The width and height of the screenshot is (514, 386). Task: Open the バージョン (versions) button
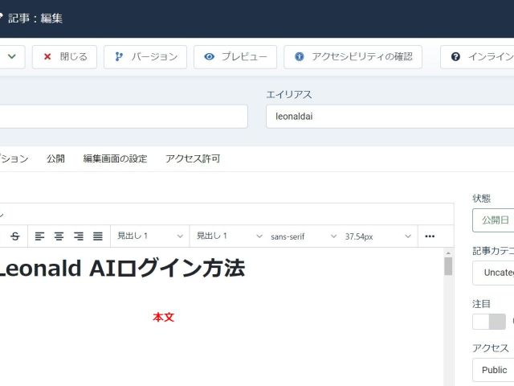click(145, 57)
